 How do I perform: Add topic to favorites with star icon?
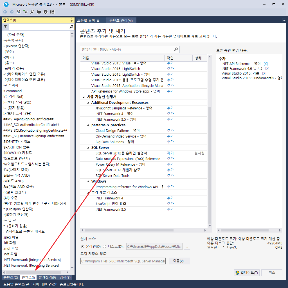coord(25,12)
